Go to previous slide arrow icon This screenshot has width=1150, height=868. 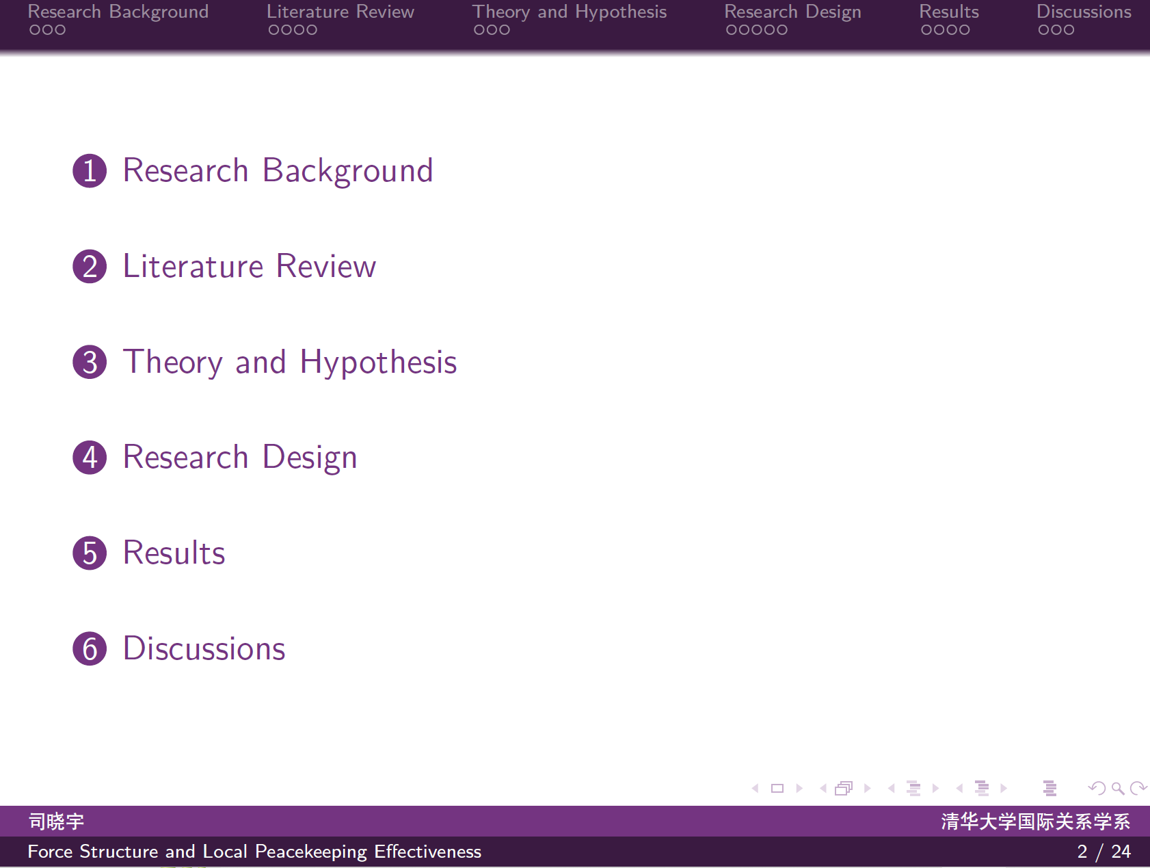pyautogui.click(x=755, y=789)
